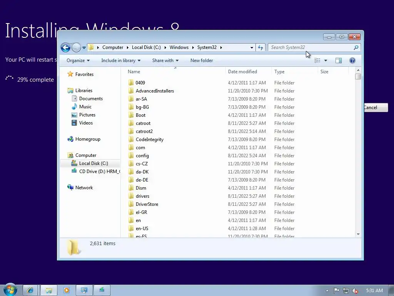Select the catroot2 folder icon

[x=131, y=131]
